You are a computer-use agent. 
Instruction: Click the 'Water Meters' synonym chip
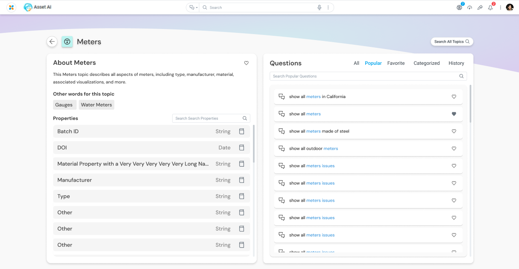97,105
